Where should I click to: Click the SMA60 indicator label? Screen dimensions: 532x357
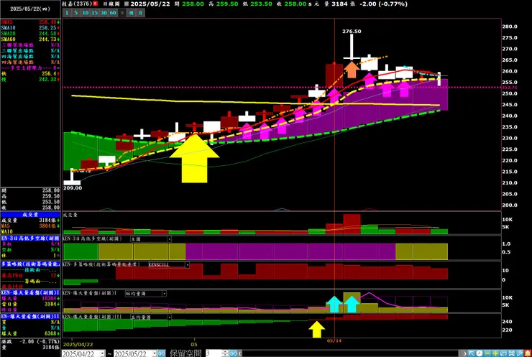[x=8, y=40]
